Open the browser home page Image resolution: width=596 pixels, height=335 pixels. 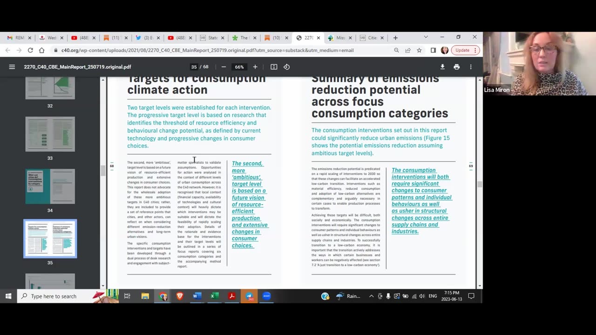[42, 50]
